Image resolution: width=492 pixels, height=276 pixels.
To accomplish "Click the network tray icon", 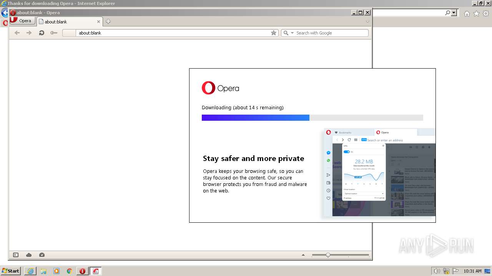I will point(446,271).
